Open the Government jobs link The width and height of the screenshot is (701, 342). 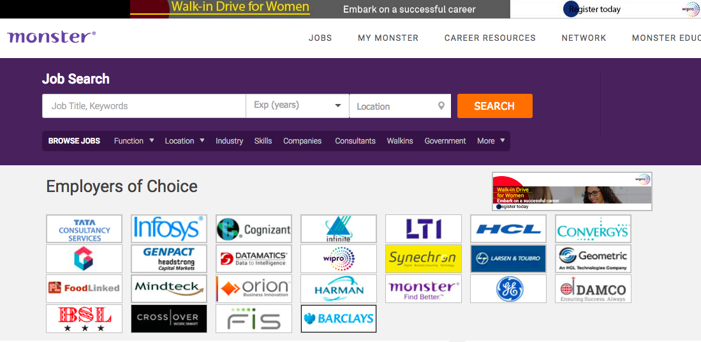[445, 141]
